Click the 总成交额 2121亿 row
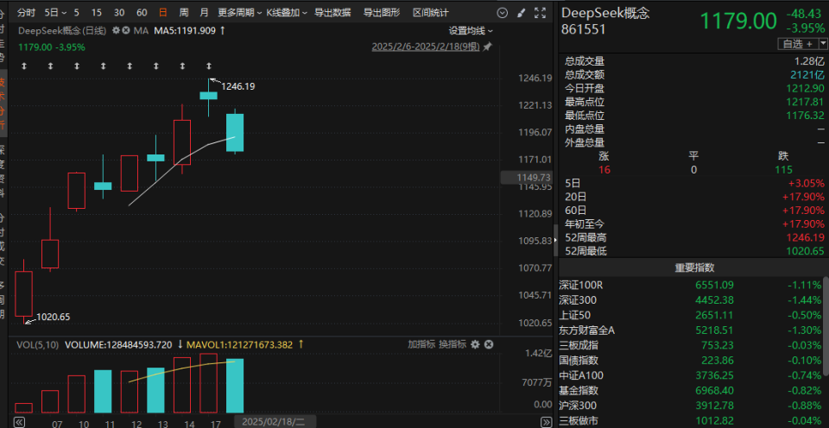 coord(694,75)
